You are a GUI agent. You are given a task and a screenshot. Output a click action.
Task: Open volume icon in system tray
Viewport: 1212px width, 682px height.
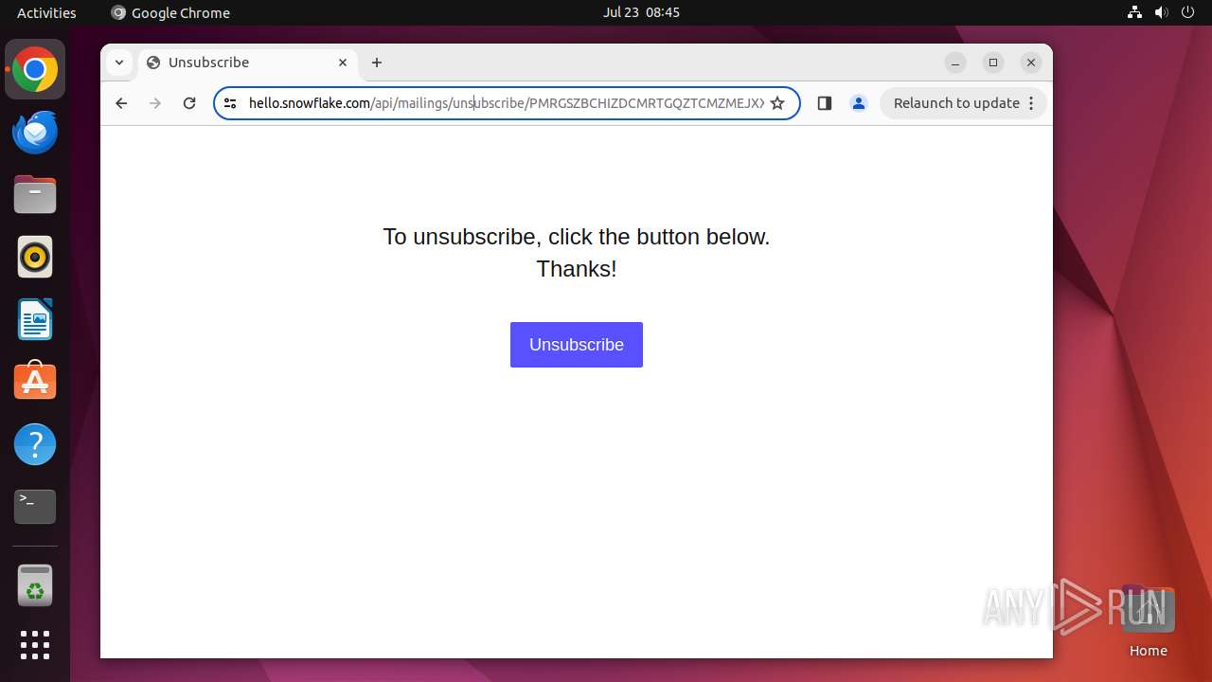1161,12
